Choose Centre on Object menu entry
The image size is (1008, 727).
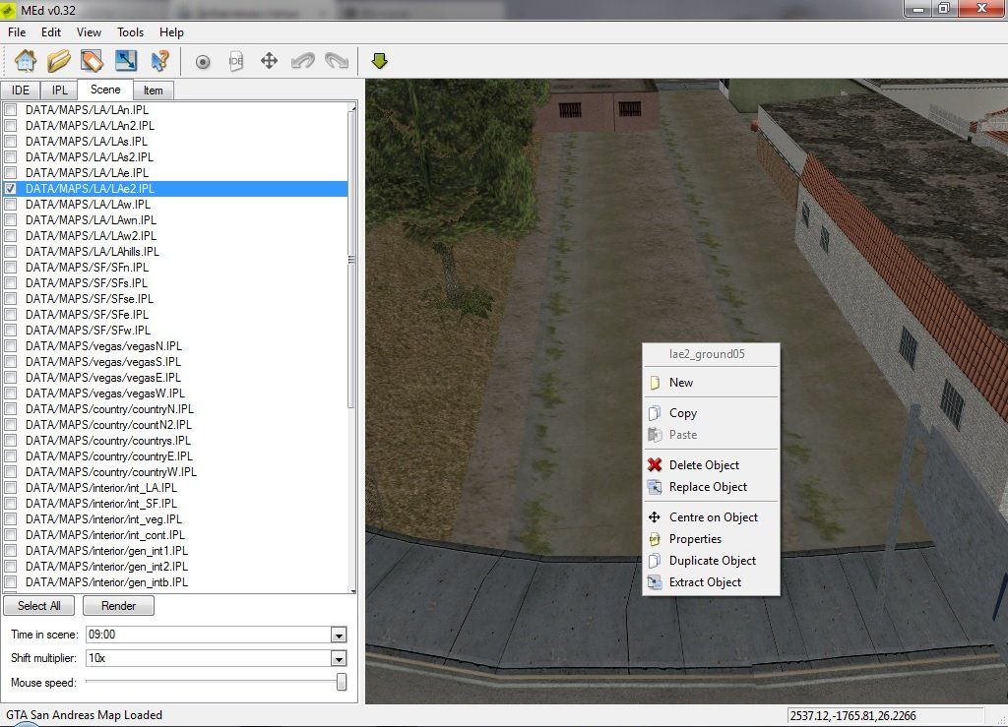pos(711,517)
